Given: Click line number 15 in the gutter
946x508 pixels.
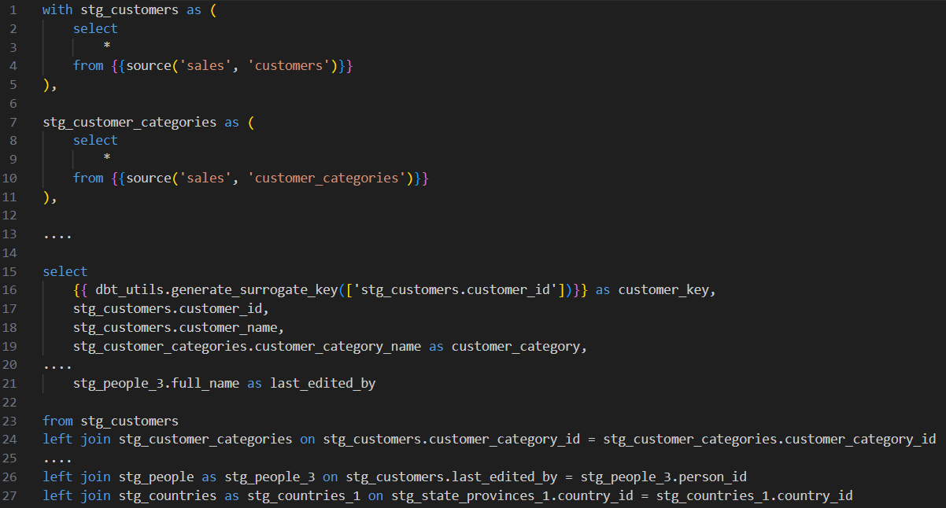Looking at the screenshot, I should pos(9,271).
